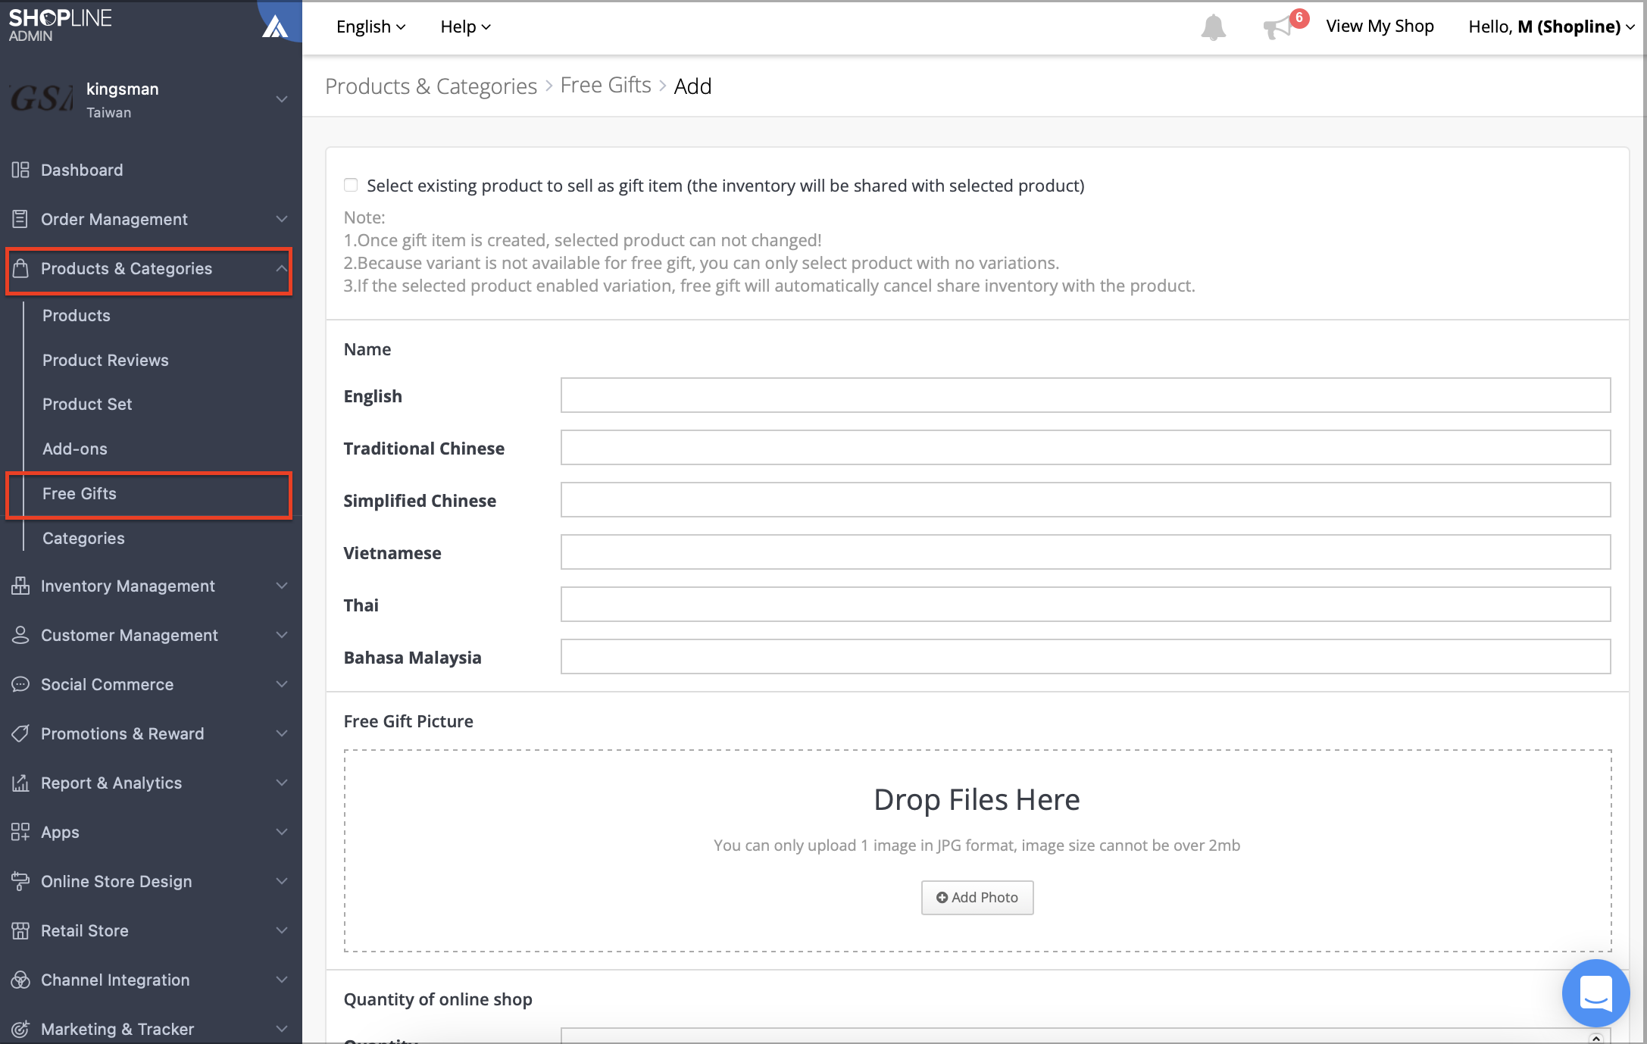Click the Customer Management person icon

pos(20,635)
